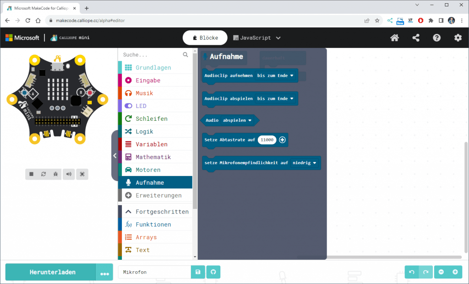Launch the simulator in fullscreen
Viewport: 469px width, 284px height.
(82, 174)
